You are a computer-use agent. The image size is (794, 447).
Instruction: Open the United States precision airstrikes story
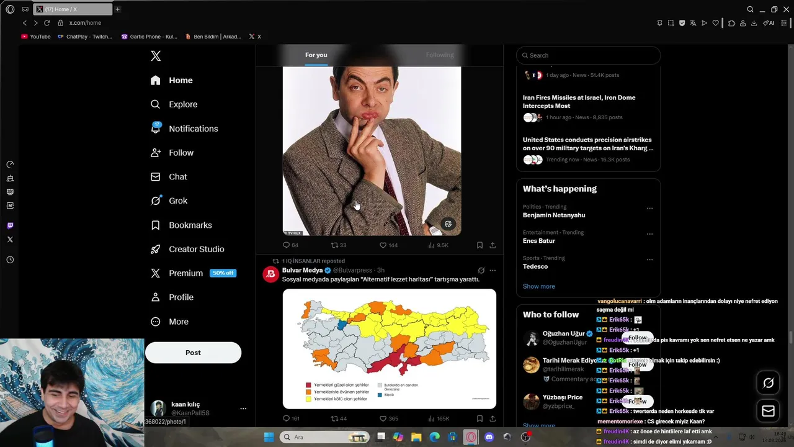[588, 149]
